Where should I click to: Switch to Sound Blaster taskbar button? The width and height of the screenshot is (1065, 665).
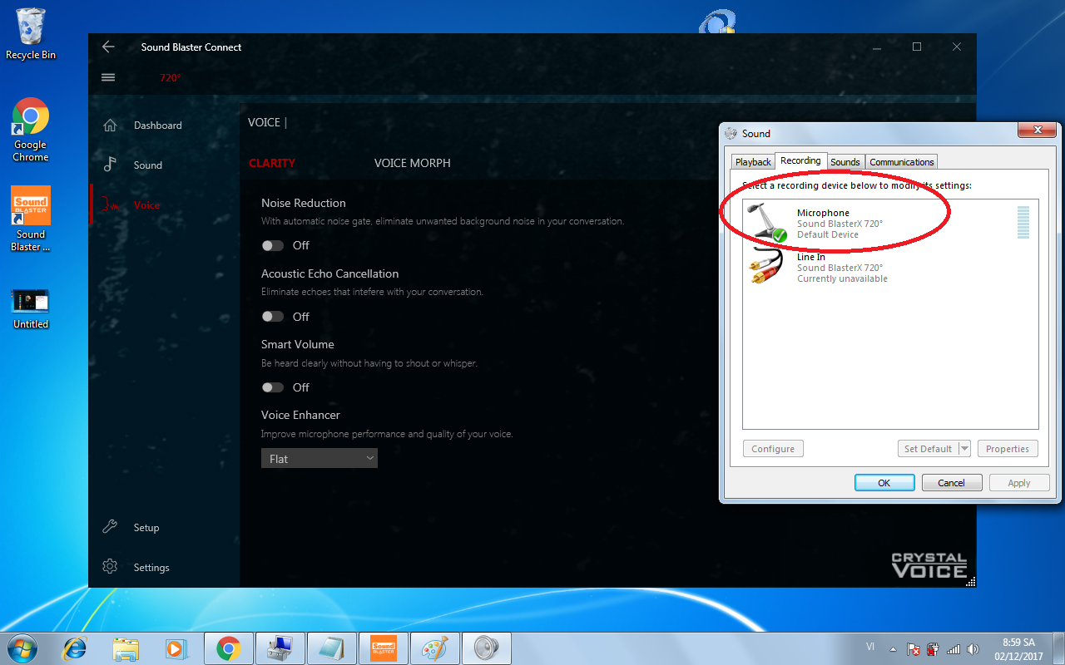[384, 648]
